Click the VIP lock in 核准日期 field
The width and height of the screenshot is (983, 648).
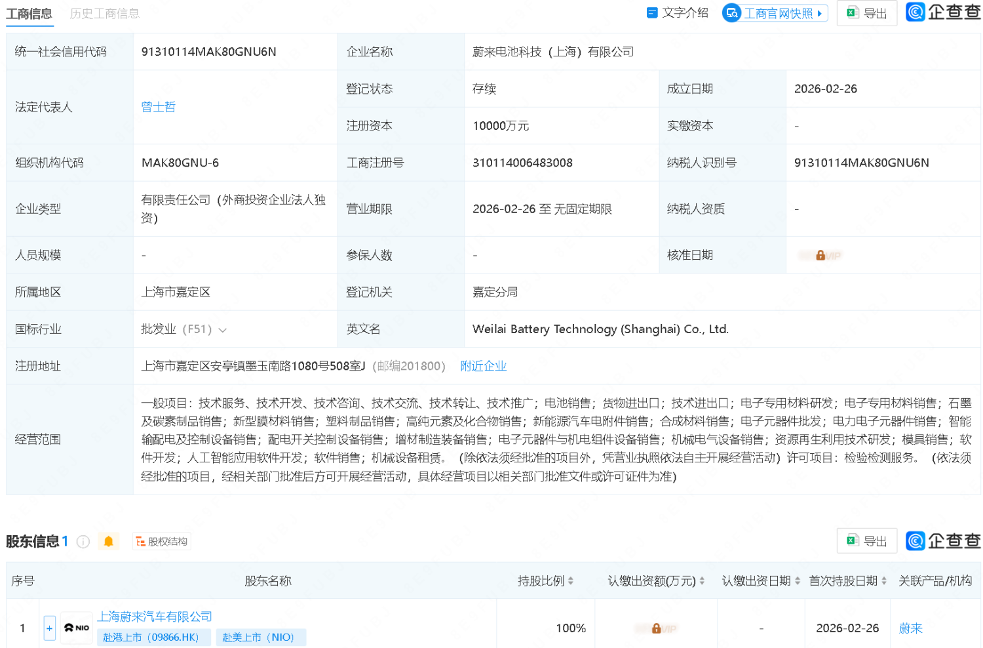821,255
